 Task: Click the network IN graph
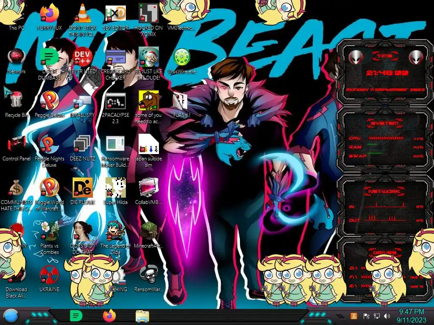click(385, 205)
